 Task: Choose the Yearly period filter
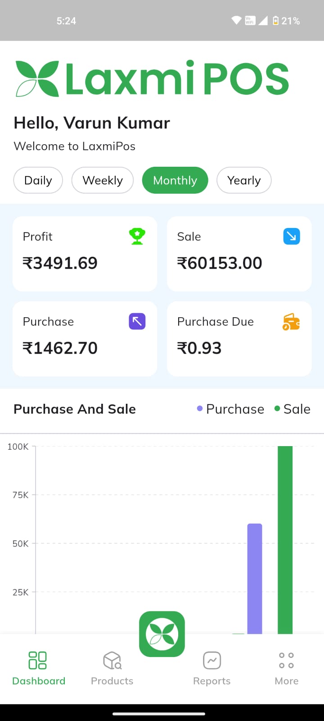pyautogui.click(x=244, y=180)
